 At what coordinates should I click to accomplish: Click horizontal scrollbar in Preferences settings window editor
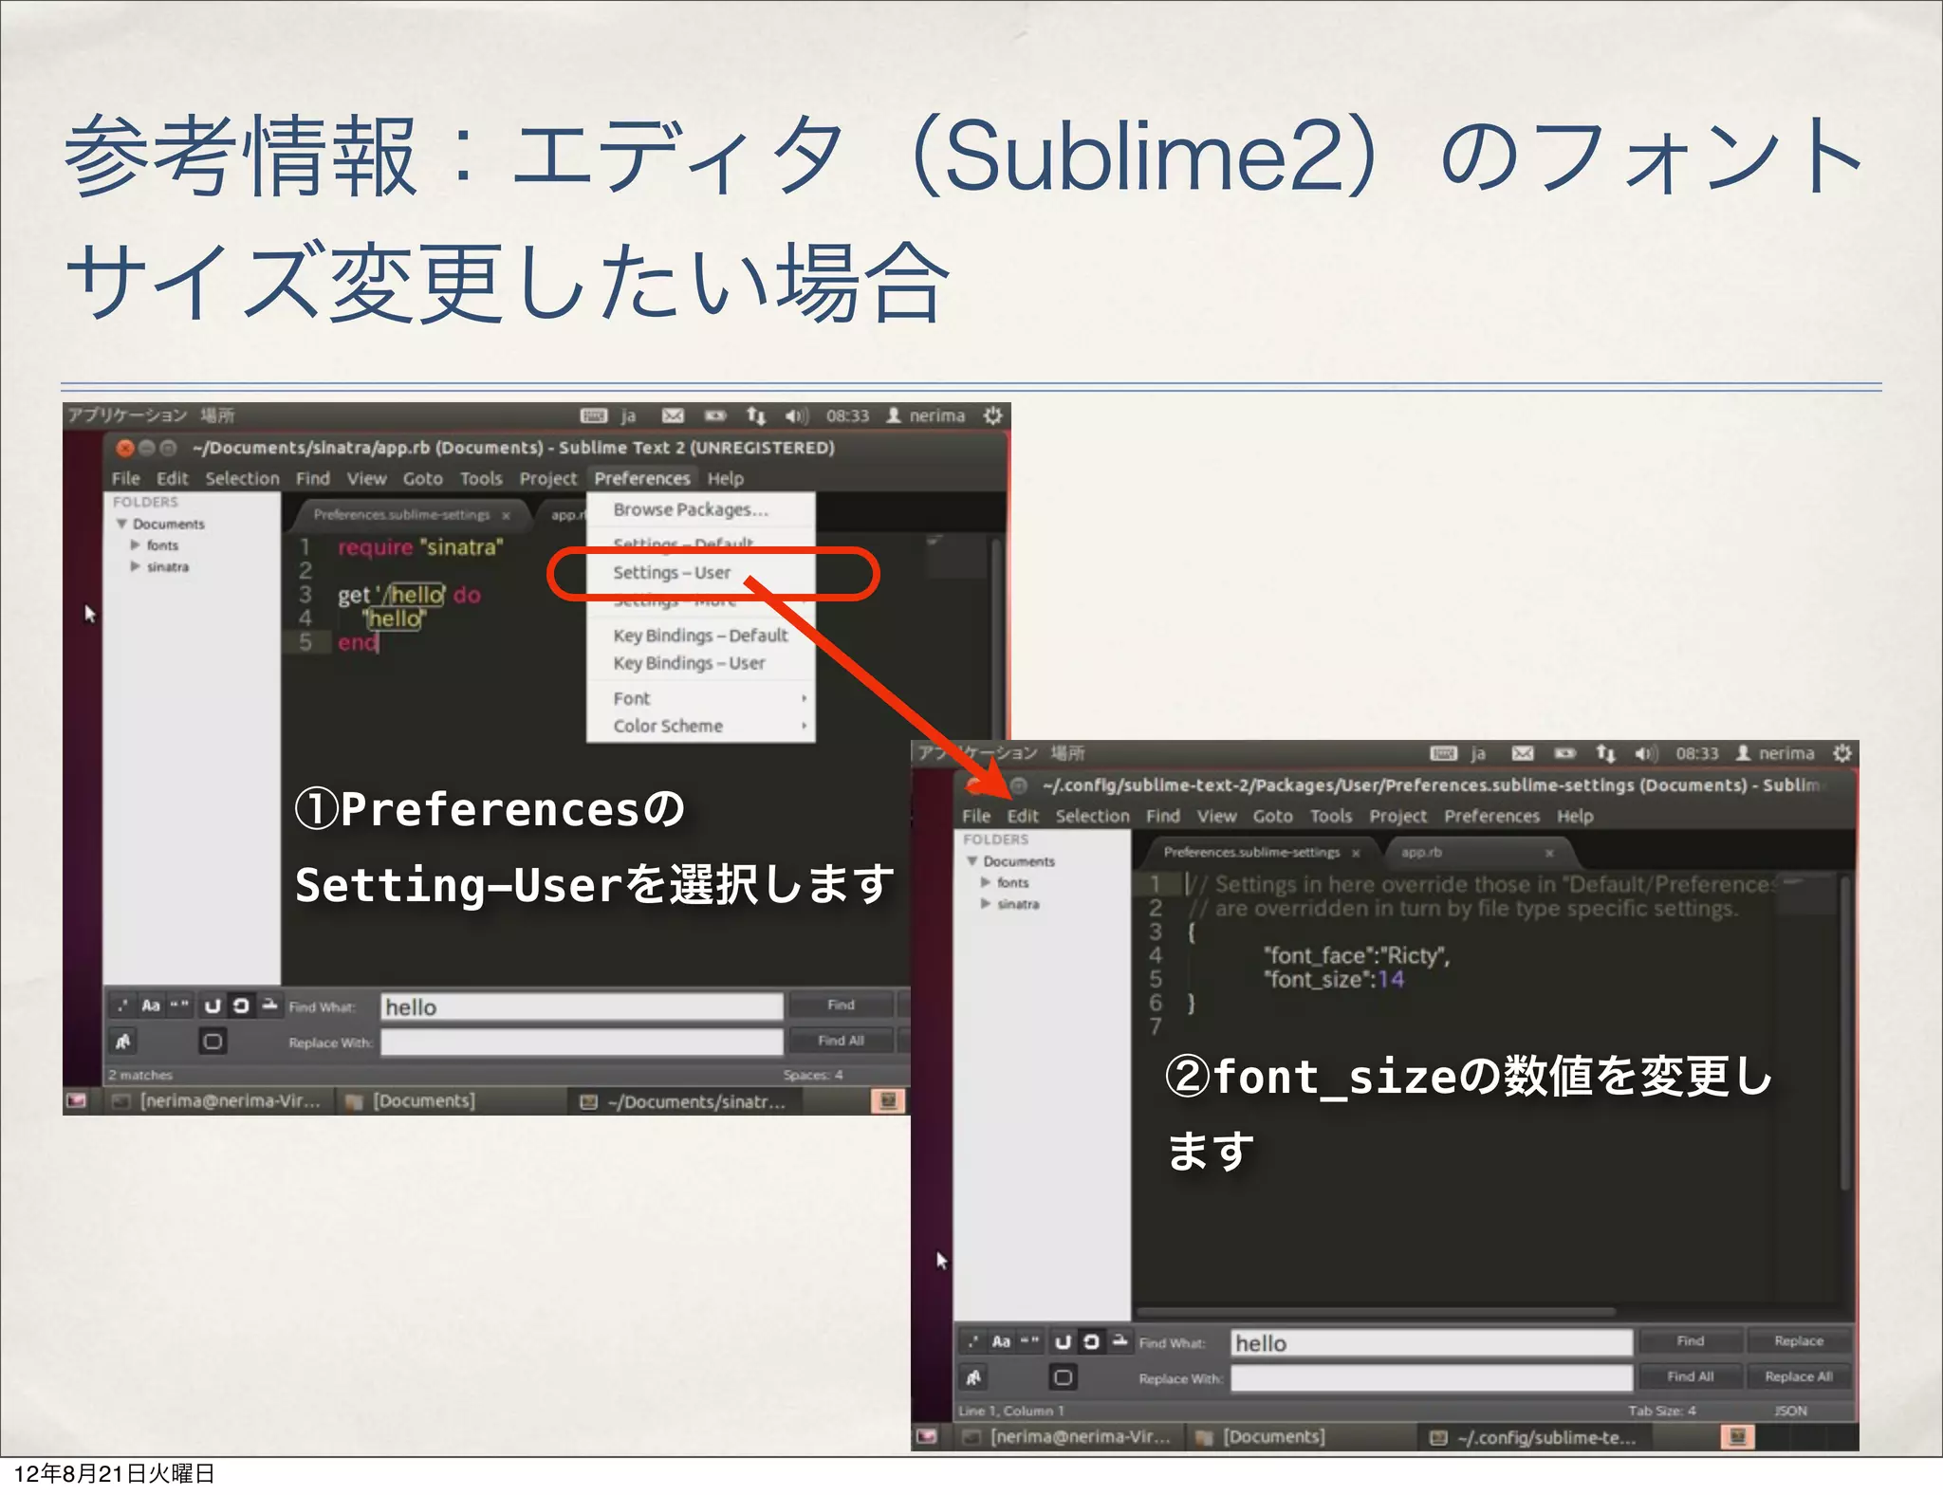click(x=1376, y=1312)
